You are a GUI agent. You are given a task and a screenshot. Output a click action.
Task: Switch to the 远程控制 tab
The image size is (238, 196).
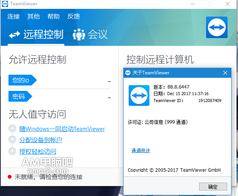pyautogui.click(x=36, y=34)
